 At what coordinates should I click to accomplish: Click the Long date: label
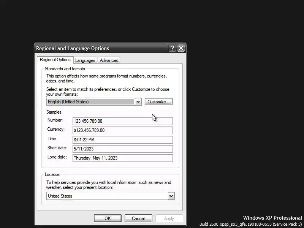(57, 157)
